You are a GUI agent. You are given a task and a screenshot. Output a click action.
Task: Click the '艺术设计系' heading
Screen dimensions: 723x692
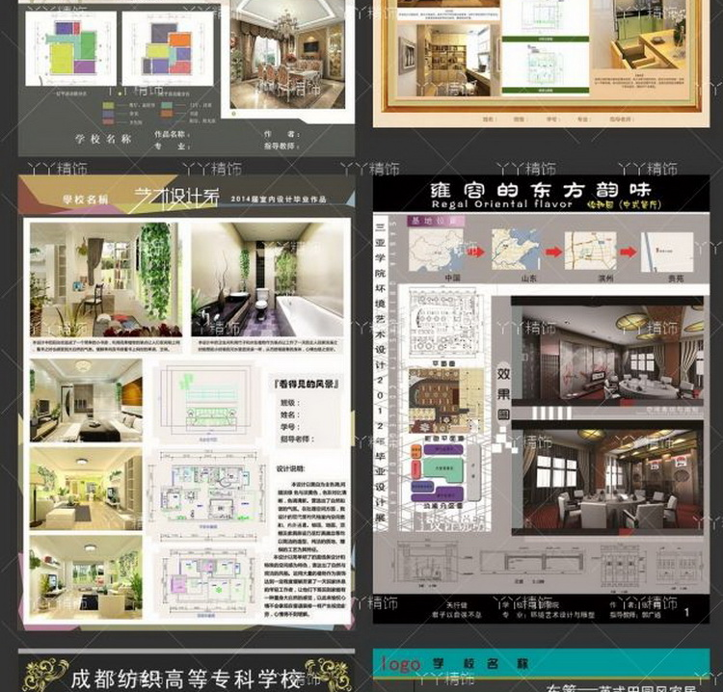pos(177,197)
